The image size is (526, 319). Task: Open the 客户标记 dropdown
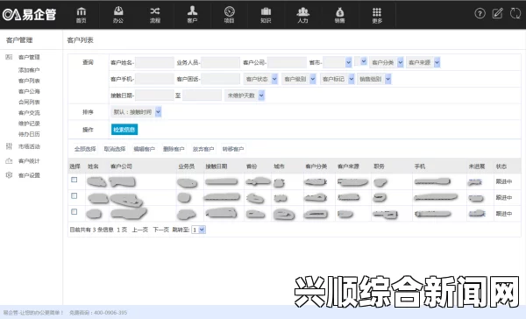pyautogui.click(x=338, y=79)
